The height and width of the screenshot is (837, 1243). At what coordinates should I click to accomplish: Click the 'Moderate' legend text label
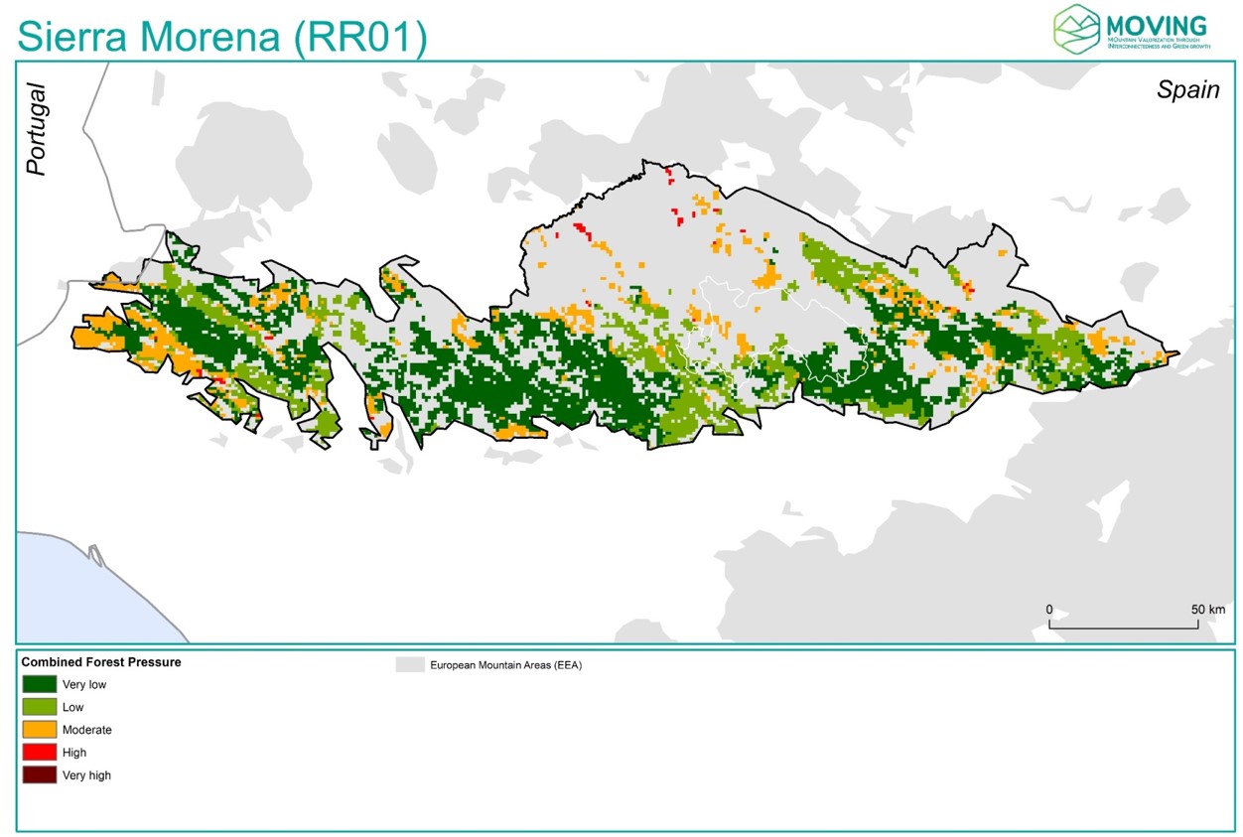[87, 731]
